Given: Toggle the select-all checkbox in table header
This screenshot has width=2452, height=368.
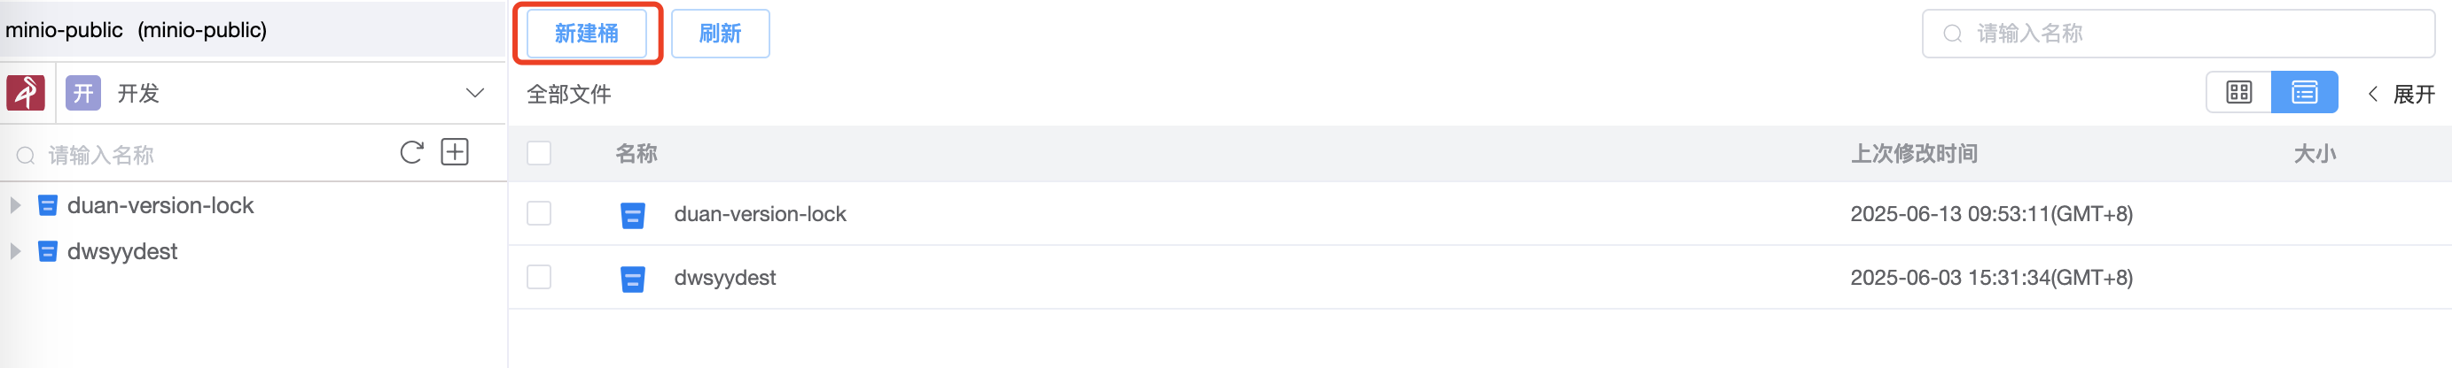Looking at the screenshot, I should (539, 153).
